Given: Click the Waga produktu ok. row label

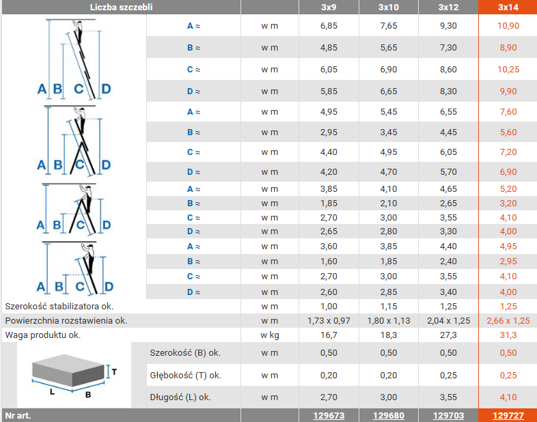Looking at the screenshot, I should [x=43, y=335].
